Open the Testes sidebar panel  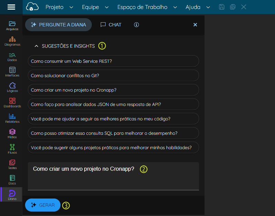(12, 165)
